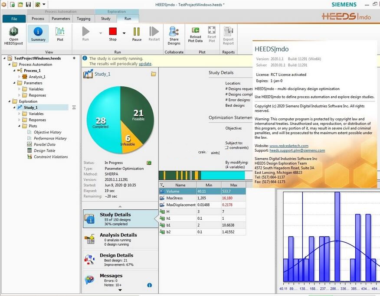Screen dimensions: 380x296
Task: Open the Design Details panel
Action: pos(121,260)
